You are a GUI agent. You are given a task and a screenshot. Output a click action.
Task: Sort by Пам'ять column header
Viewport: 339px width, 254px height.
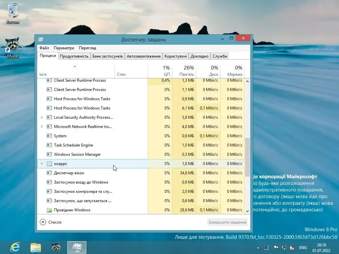(184, 71)
